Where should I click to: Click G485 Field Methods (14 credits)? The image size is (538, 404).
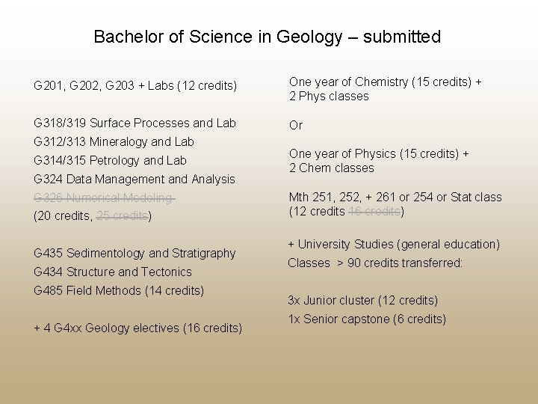click(x=119, y=290)
